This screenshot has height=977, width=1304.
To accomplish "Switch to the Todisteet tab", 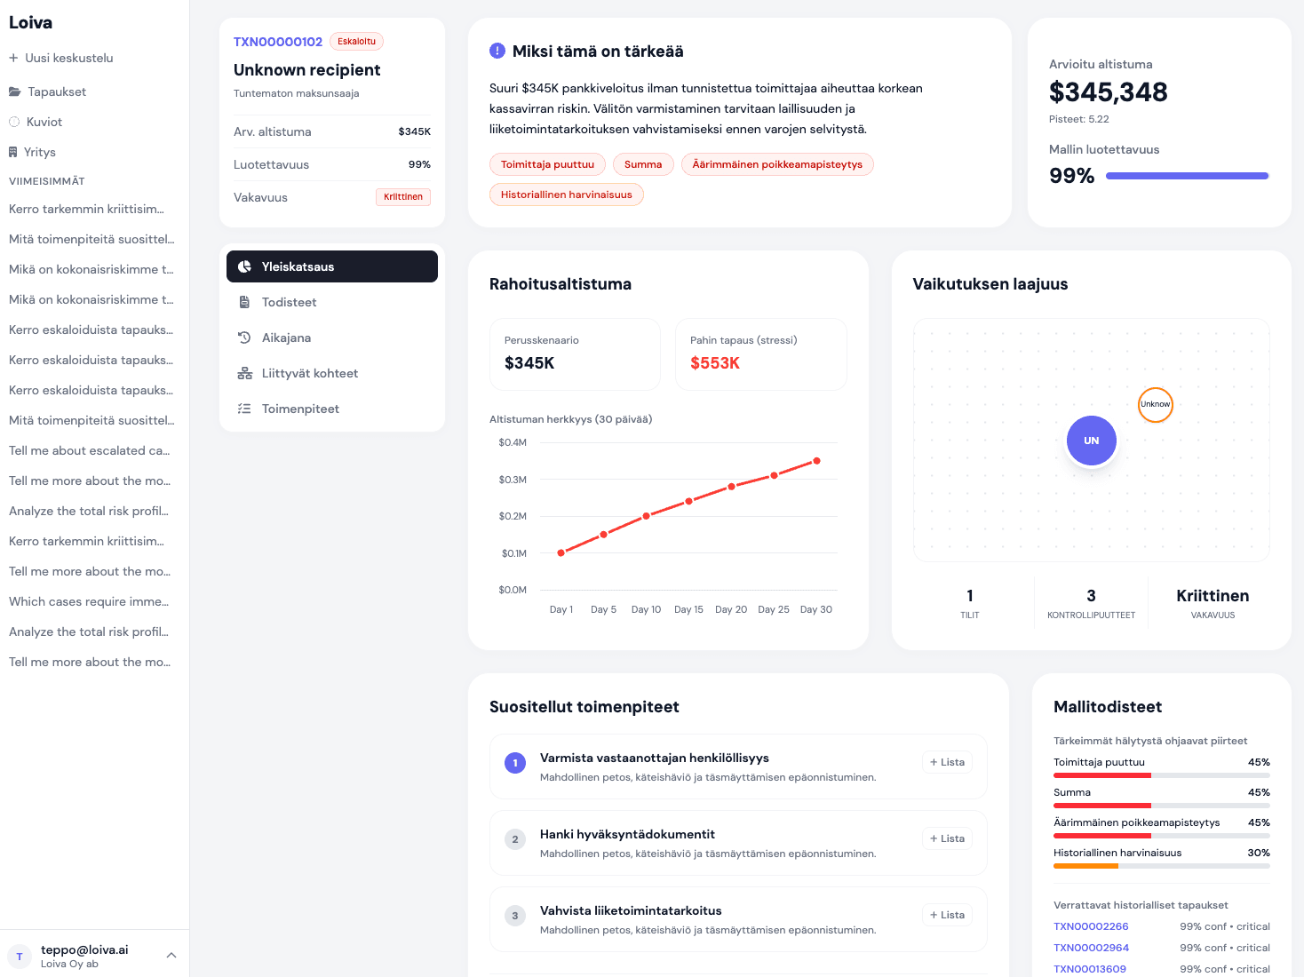I will [288, 302].
